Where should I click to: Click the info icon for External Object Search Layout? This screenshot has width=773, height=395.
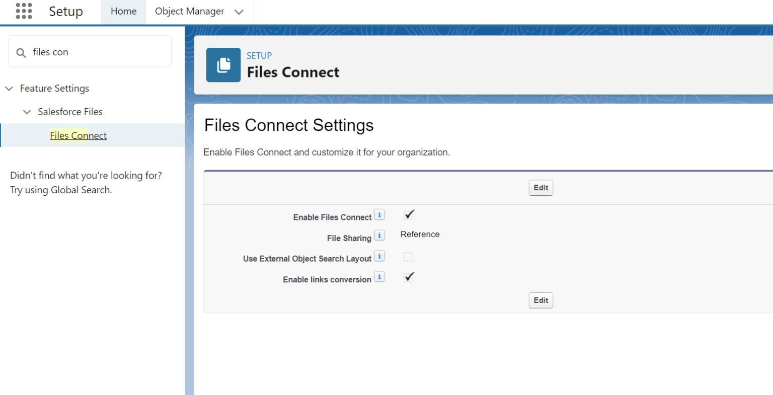379,256
